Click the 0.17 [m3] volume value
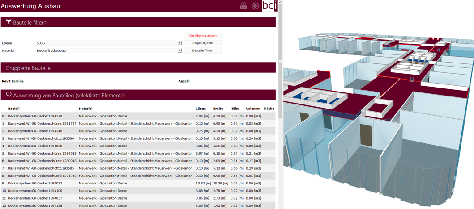 point(253,161)
